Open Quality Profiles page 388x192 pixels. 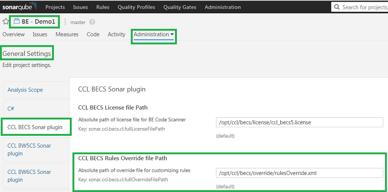coord(136,7)
